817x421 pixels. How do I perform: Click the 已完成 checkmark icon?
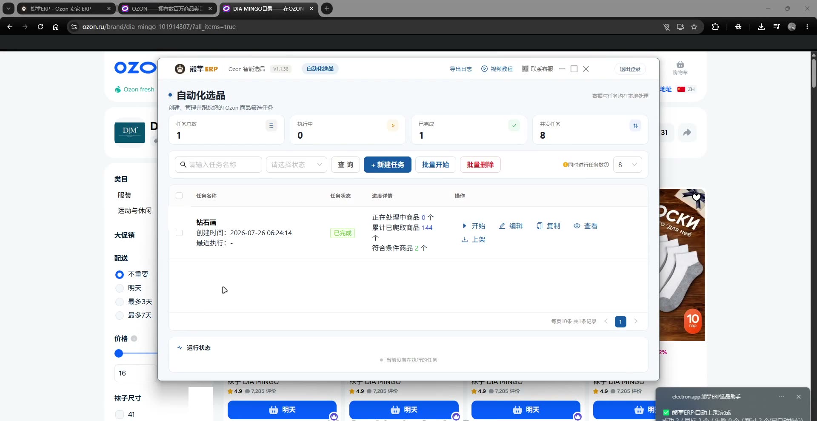pos(514,125)
